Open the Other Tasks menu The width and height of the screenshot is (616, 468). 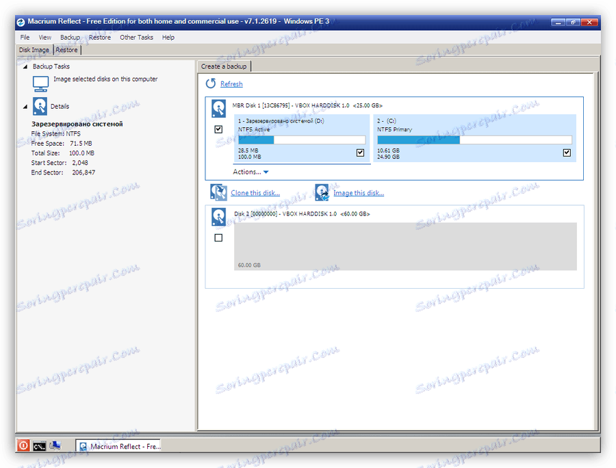tap(136, 38)
